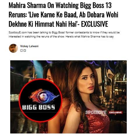Viewport: 130px width, 137px height.
Task: Click the summary line ending 'would be'
Action: coord(64,32)
